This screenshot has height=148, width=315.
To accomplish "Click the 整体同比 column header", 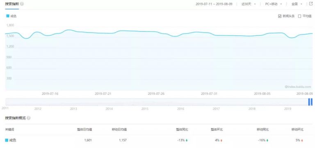I will [182, 130].
